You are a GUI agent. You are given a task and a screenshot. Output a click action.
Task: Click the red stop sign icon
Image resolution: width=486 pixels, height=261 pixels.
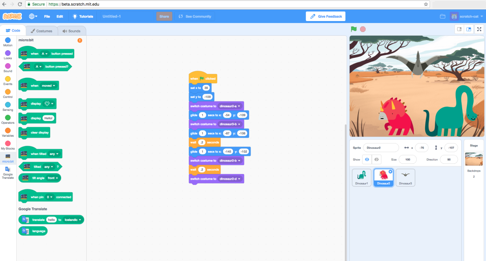point(362,29)
